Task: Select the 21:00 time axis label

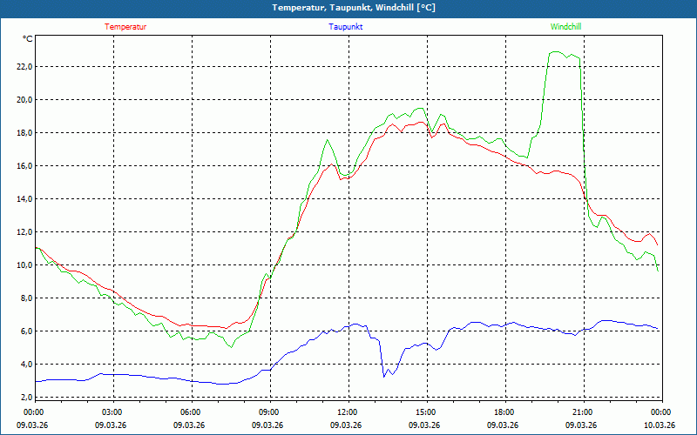Action: [x=583, y=412]
